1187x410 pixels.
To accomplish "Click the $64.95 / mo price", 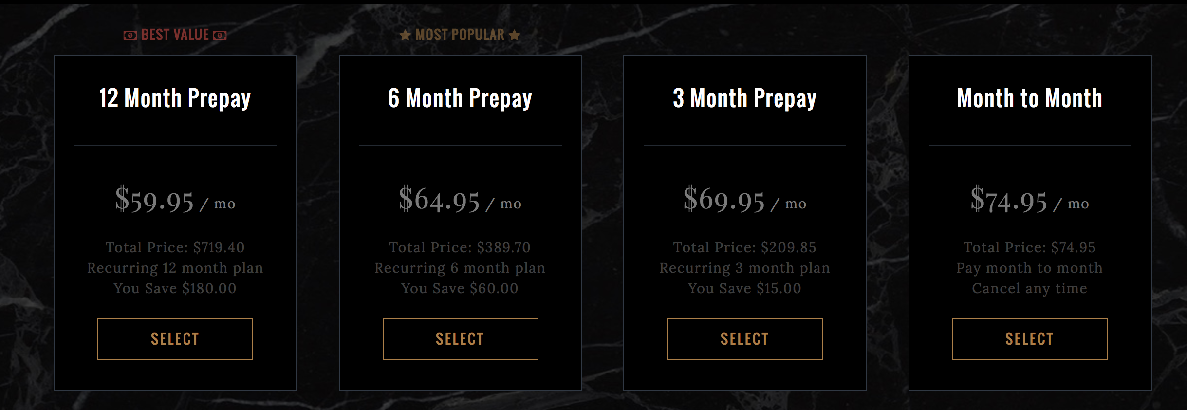I will click(x=460, y=200).
